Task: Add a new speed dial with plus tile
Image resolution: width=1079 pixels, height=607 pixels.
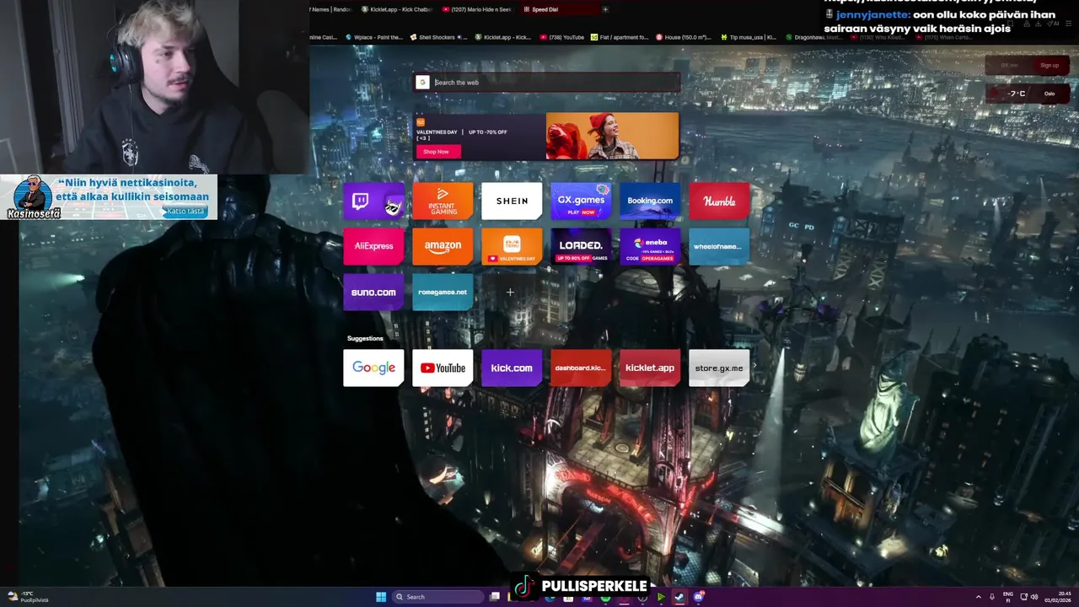Action: click(x=510, y=292)
